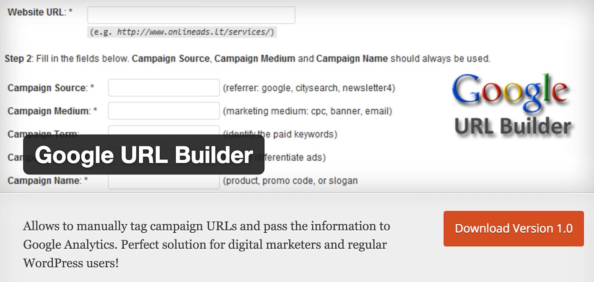This screenshot has height=282, width=594.
Task: Click the referrer hint beside Campaign Source
Action: (x=309, y=88)
